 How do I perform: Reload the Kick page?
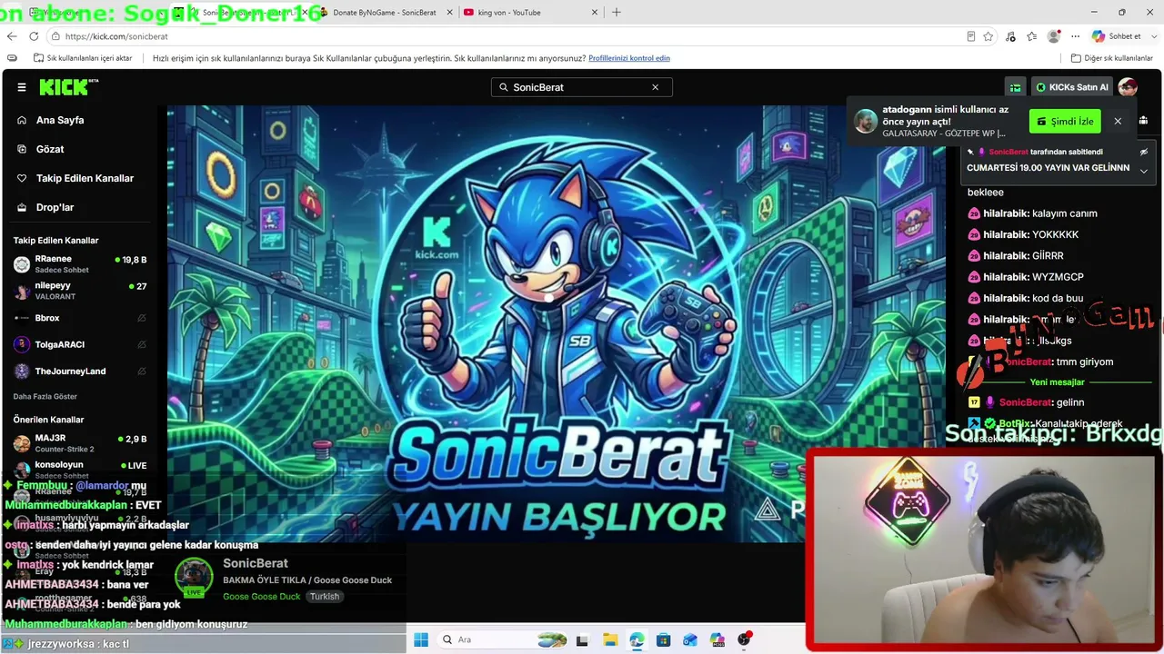pos(34,36)
